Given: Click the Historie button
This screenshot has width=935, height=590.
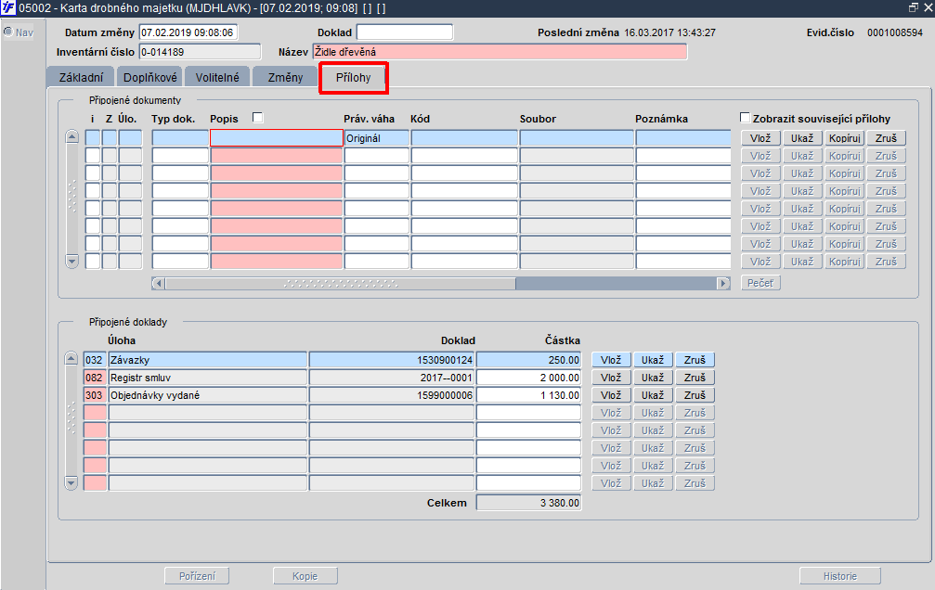Looking at the screenshot, I should (840, 576).
